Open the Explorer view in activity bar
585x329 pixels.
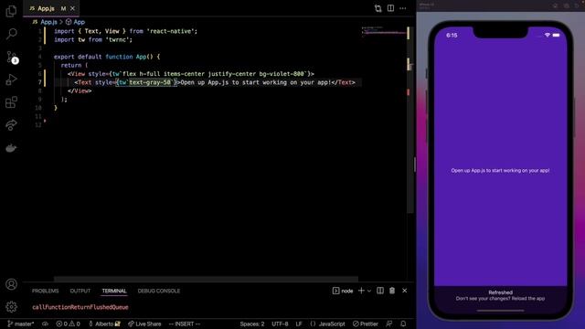point(11,11)
